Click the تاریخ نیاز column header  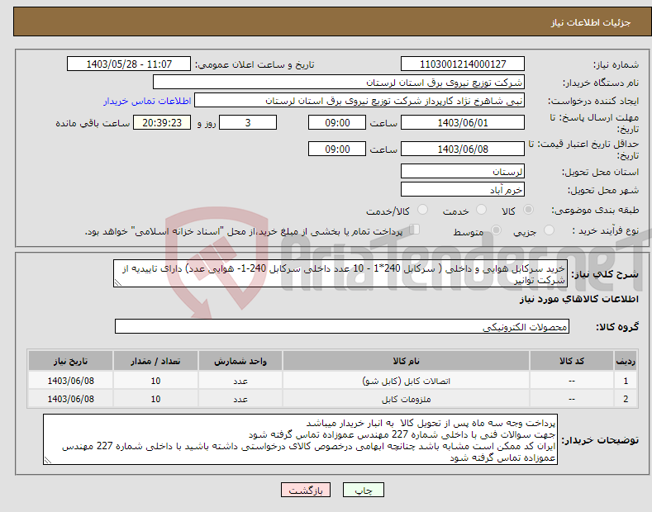point(71,361)
